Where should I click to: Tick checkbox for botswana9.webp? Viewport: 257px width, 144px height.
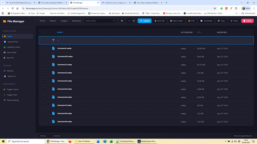tap(44, 121)
